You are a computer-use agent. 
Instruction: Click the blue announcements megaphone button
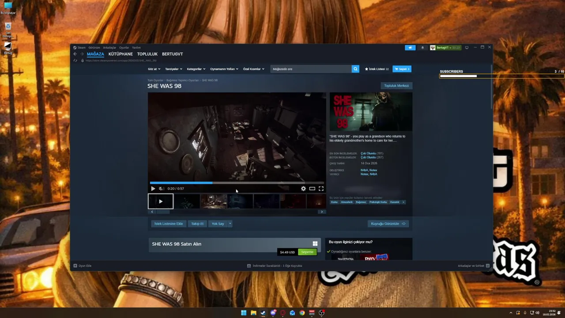410,48
